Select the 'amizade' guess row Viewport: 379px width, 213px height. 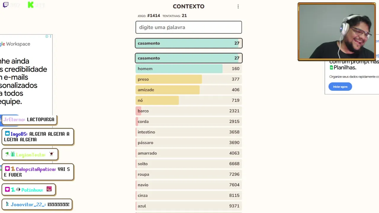(189, 90)
